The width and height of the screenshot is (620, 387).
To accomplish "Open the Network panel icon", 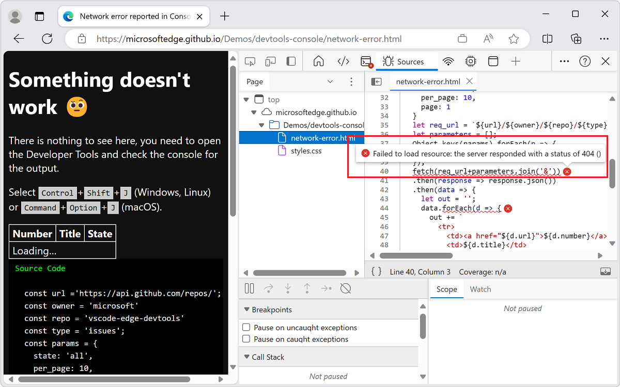I will click(x=448, y=61).
